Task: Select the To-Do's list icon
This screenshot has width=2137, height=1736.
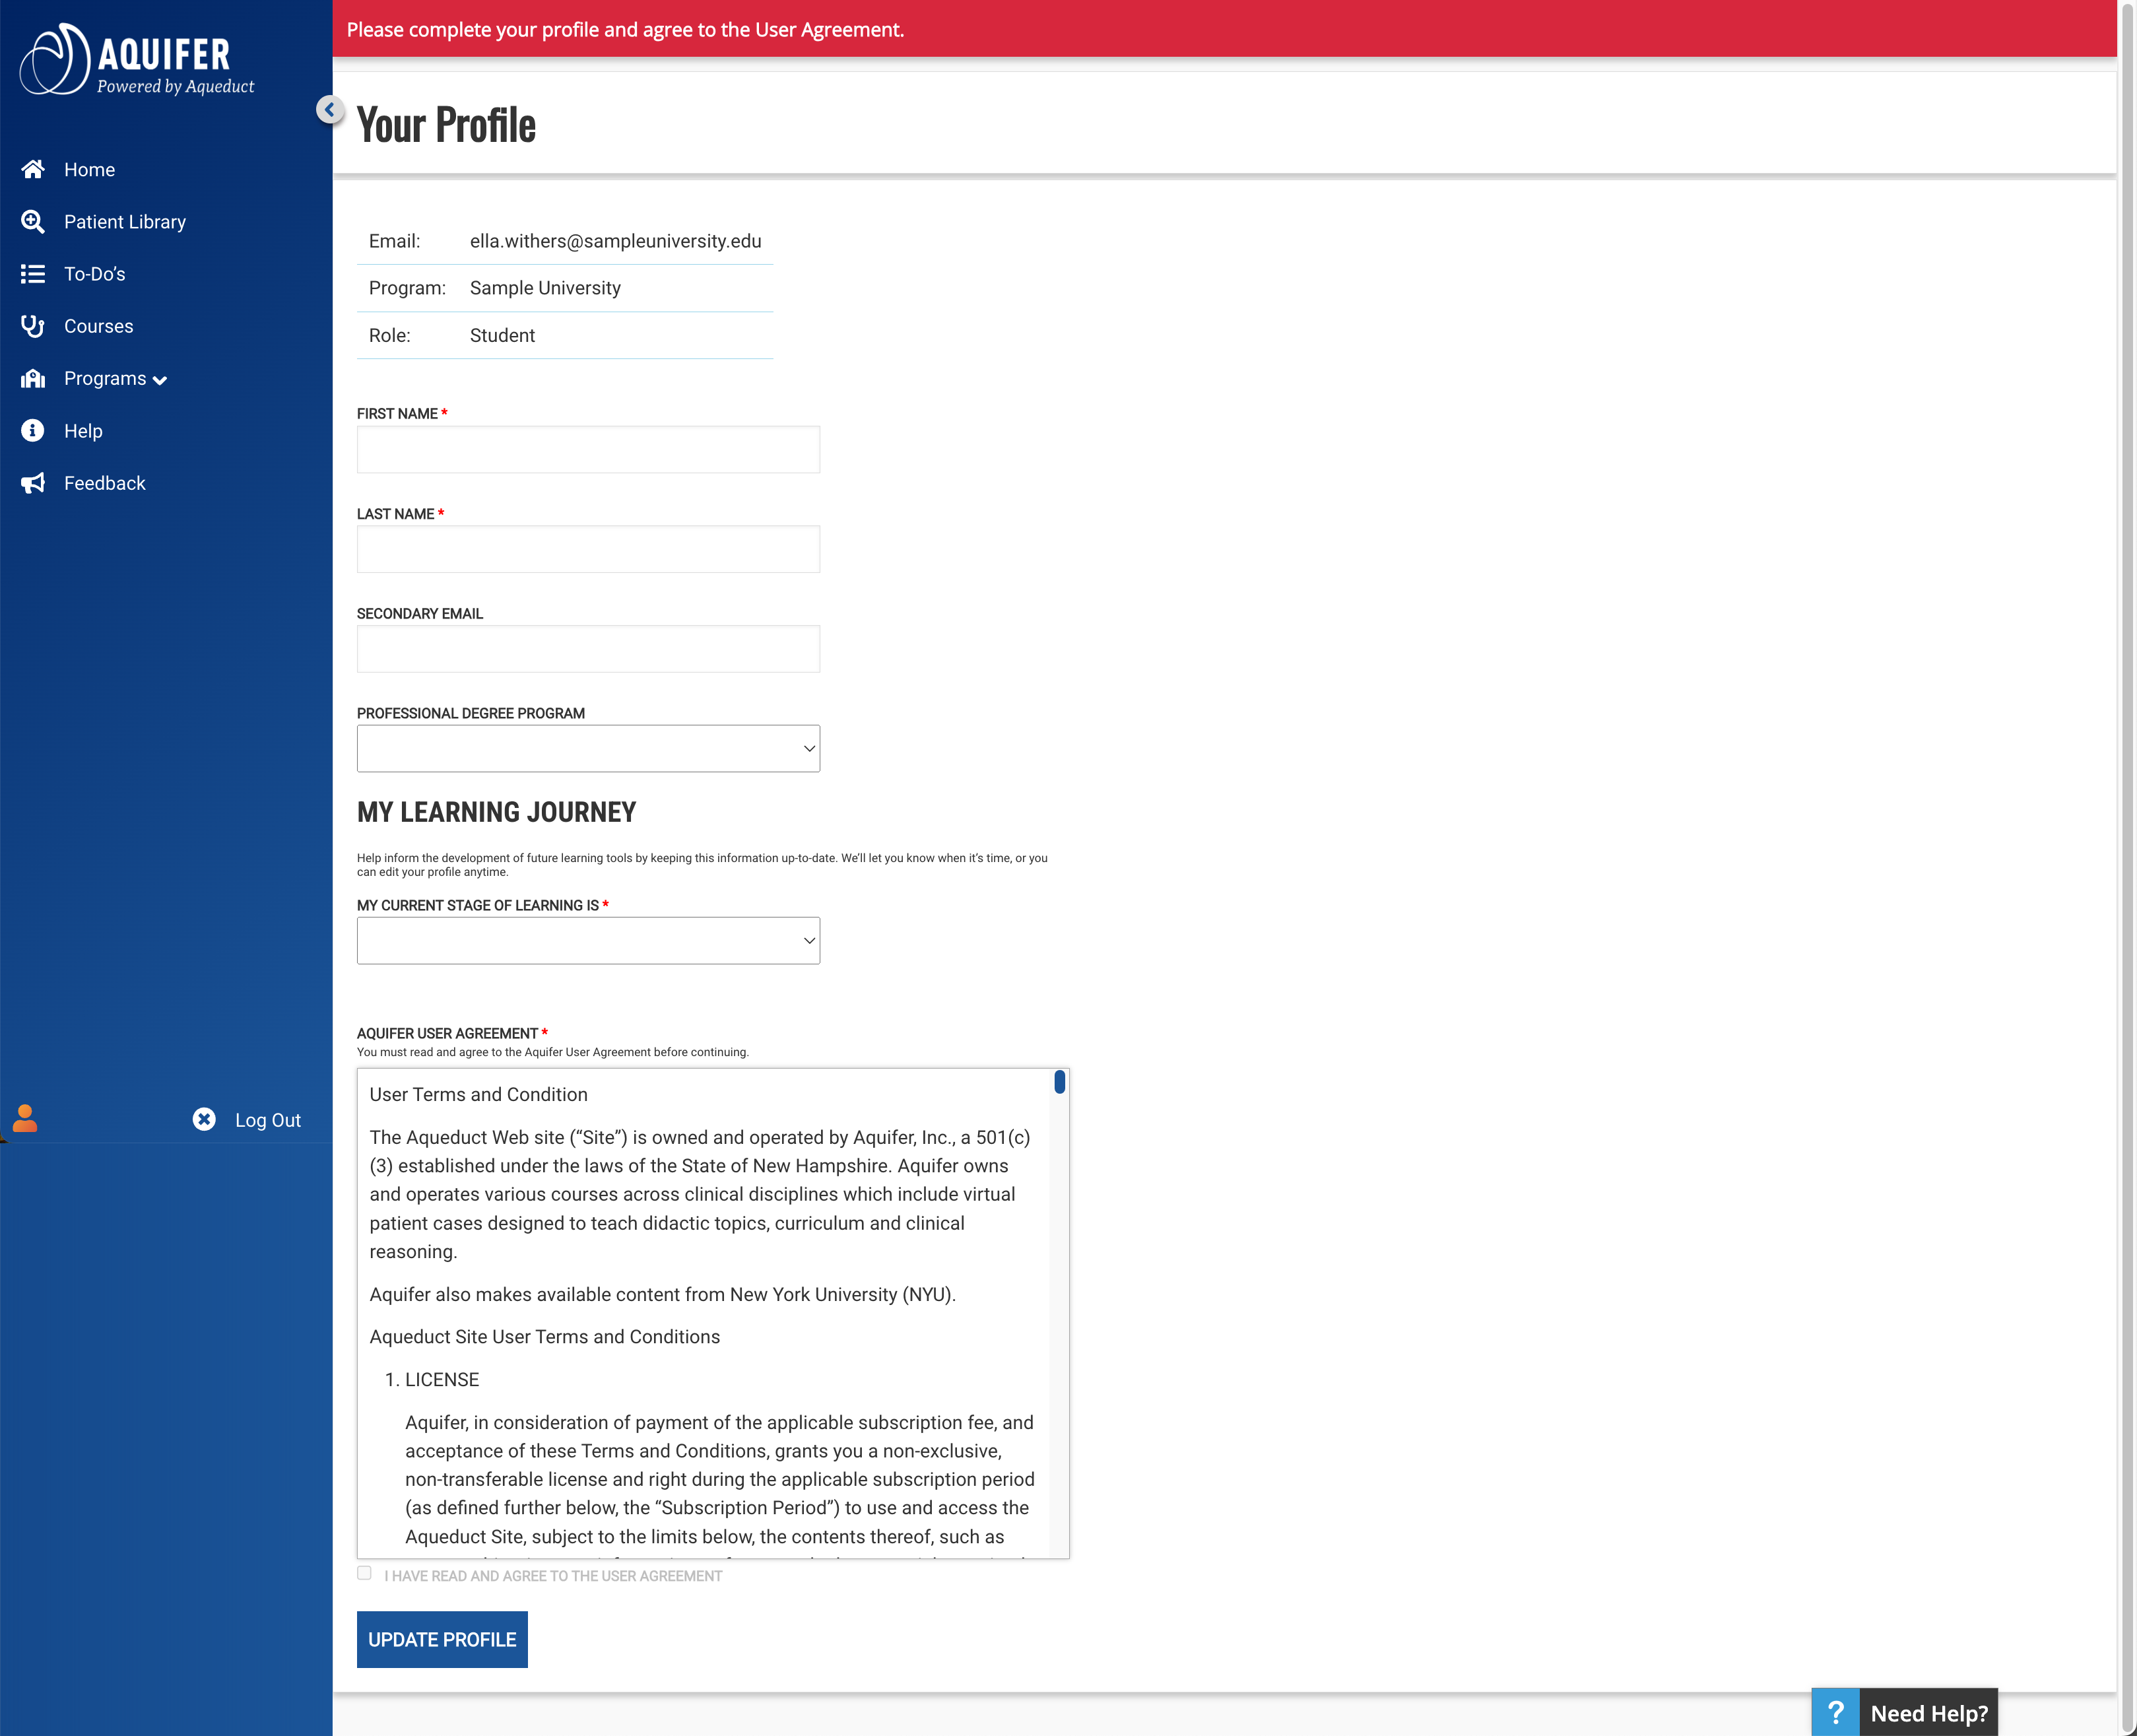Action: [x=32, y=273]
